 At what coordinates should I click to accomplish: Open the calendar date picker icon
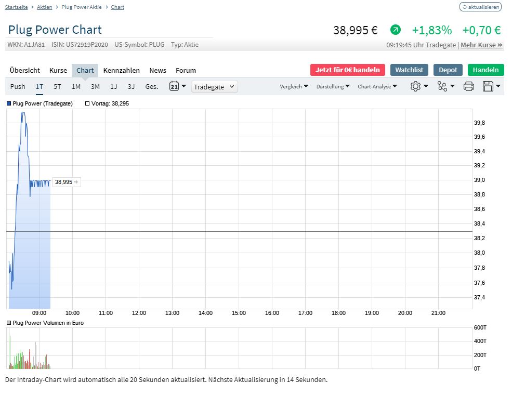174,87
